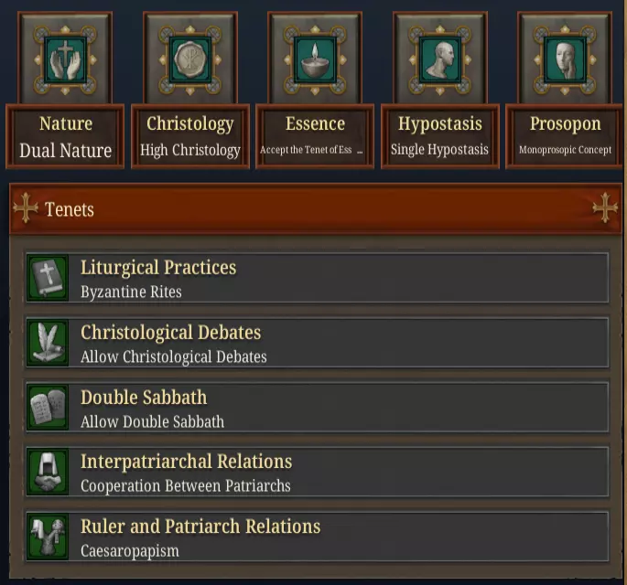Click the Christology seal emblem icon
Viewport: 627px width, 585px height.
click(x=190, y=58)
